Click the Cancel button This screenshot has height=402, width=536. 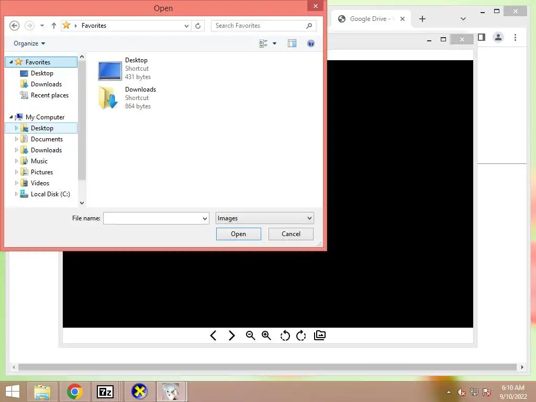click(x=291, y=234)
